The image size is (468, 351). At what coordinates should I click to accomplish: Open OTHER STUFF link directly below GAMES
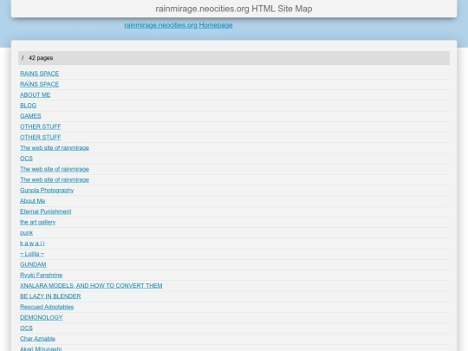tap(40, 127)
